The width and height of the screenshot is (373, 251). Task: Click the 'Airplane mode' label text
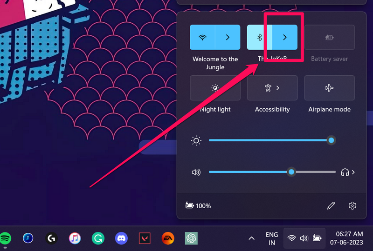(x=330, y=109)
